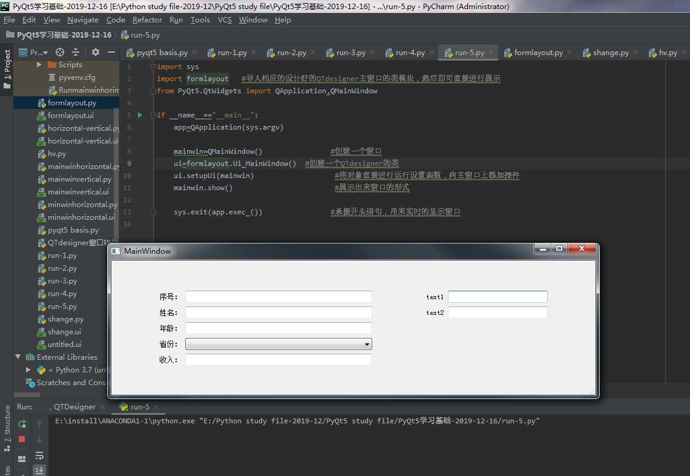Expand Python 3.7 library node

click(28, 369)
